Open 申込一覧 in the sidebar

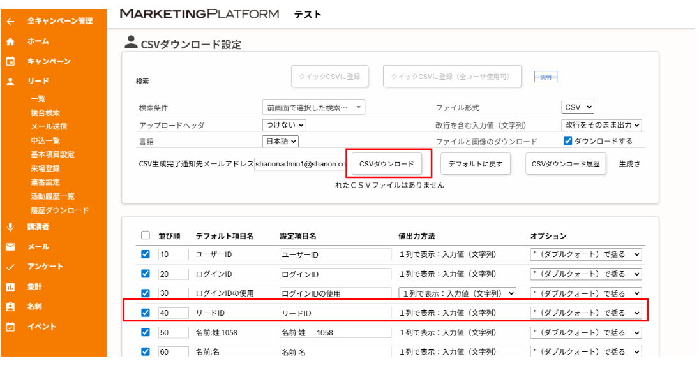tap(45, 141)
